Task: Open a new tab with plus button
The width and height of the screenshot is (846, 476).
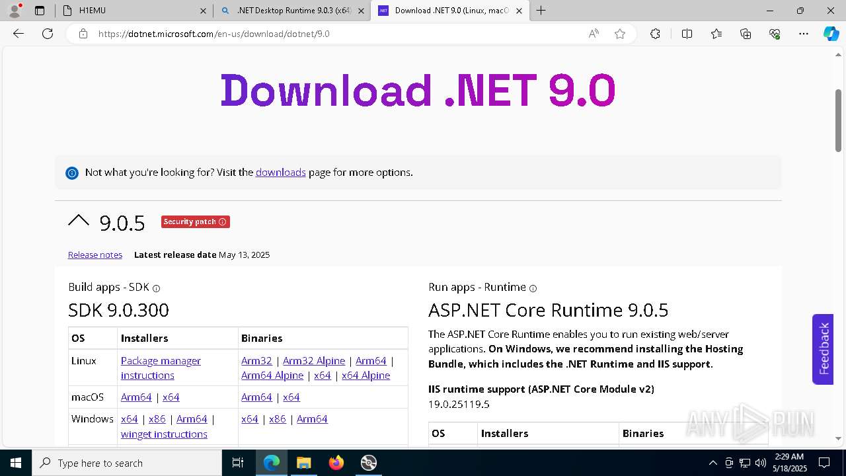Action: pyautogui.click(x=541, y=11)
